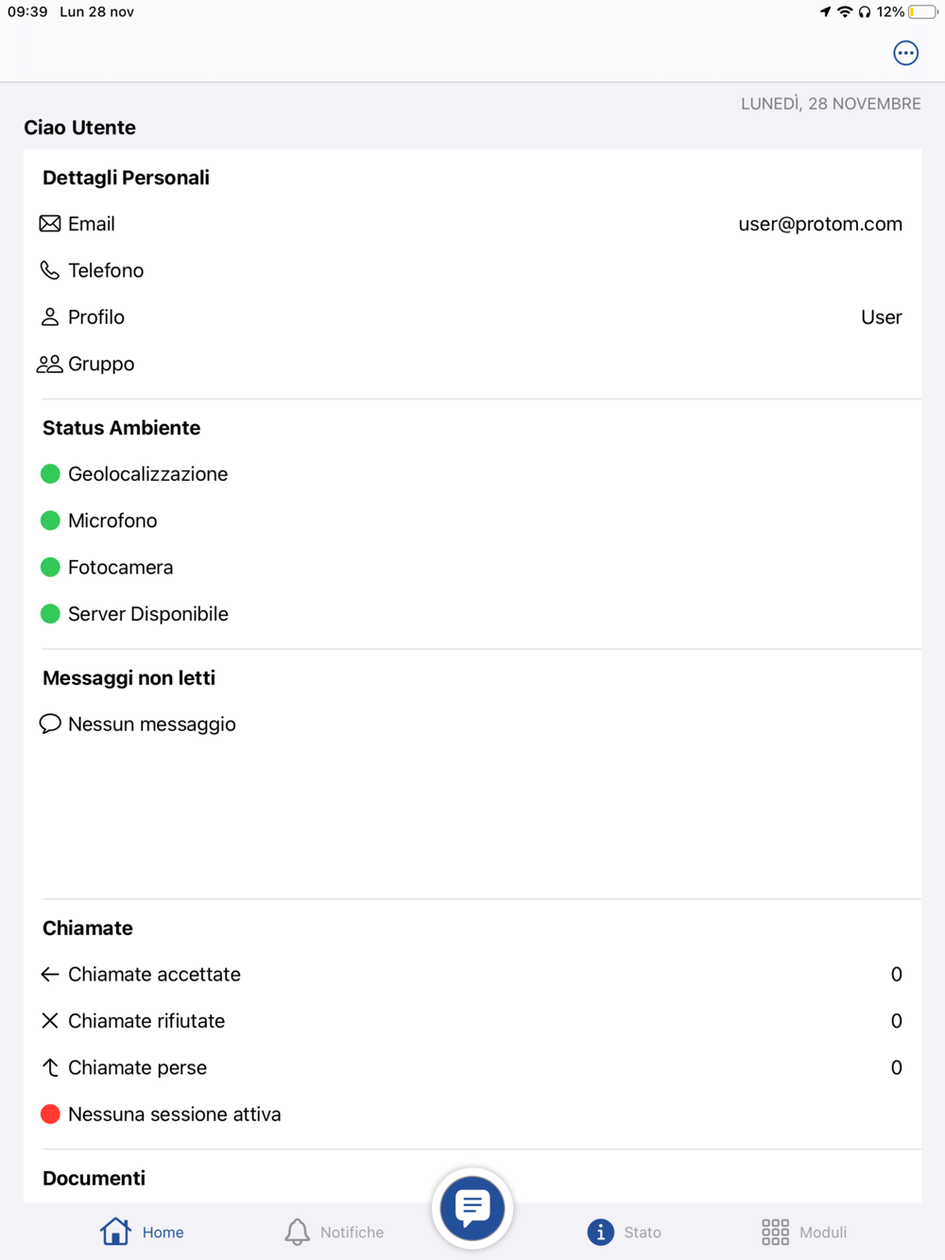
Task: Tap the center chat message button
Action: 472,1207
